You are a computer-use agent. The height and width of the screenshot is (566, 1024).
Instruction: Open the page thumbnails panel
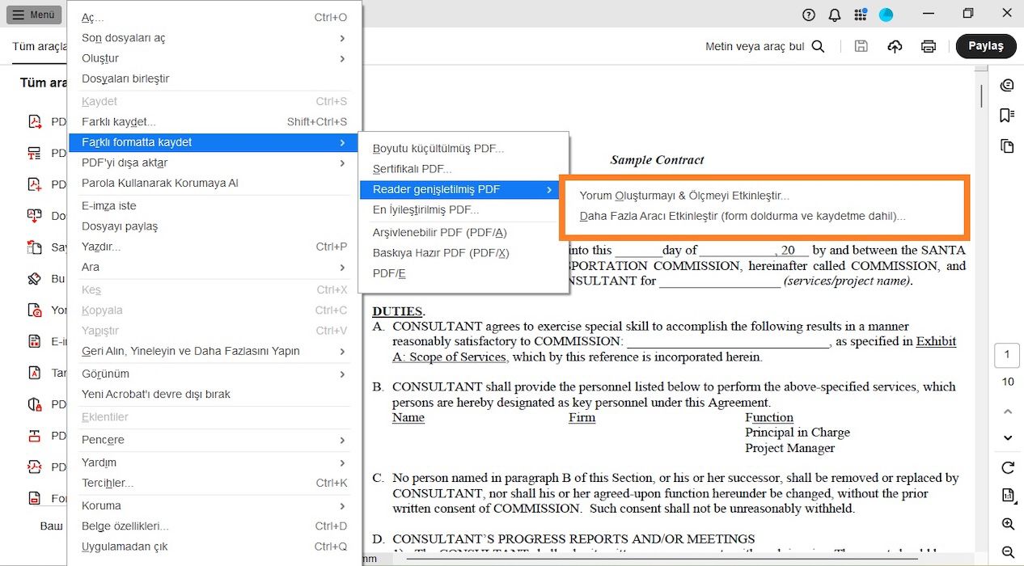click(x=1007, y=146)
